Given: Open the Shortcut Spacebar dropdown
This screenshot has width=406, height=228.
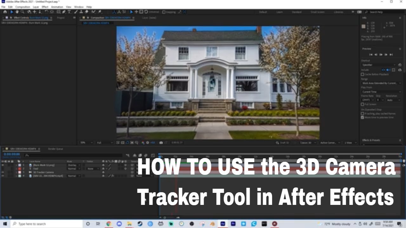Looking at the screenshot, I should [379, 65].
